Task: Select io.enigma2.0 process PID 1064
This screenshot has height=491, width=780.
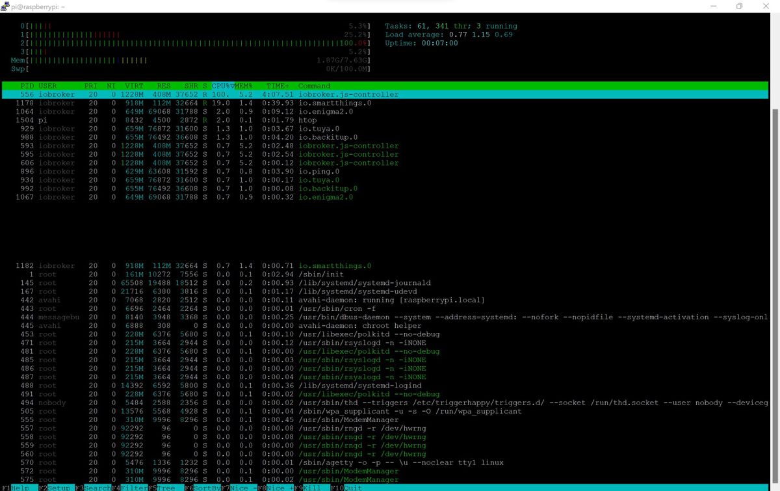Action: (x=385, y=111)
